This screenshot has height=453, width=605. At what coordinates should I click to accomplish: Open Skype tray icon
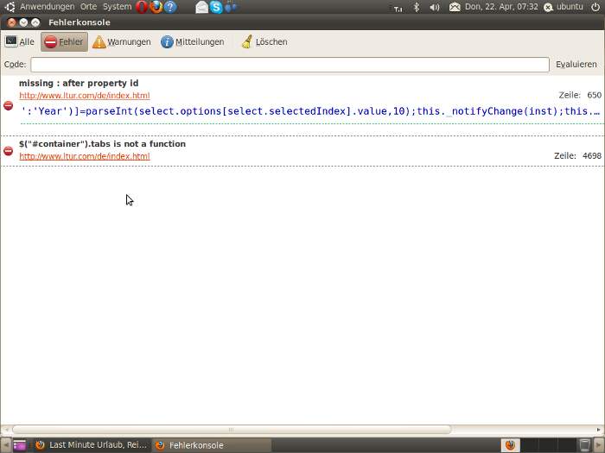tap(216, 7)
